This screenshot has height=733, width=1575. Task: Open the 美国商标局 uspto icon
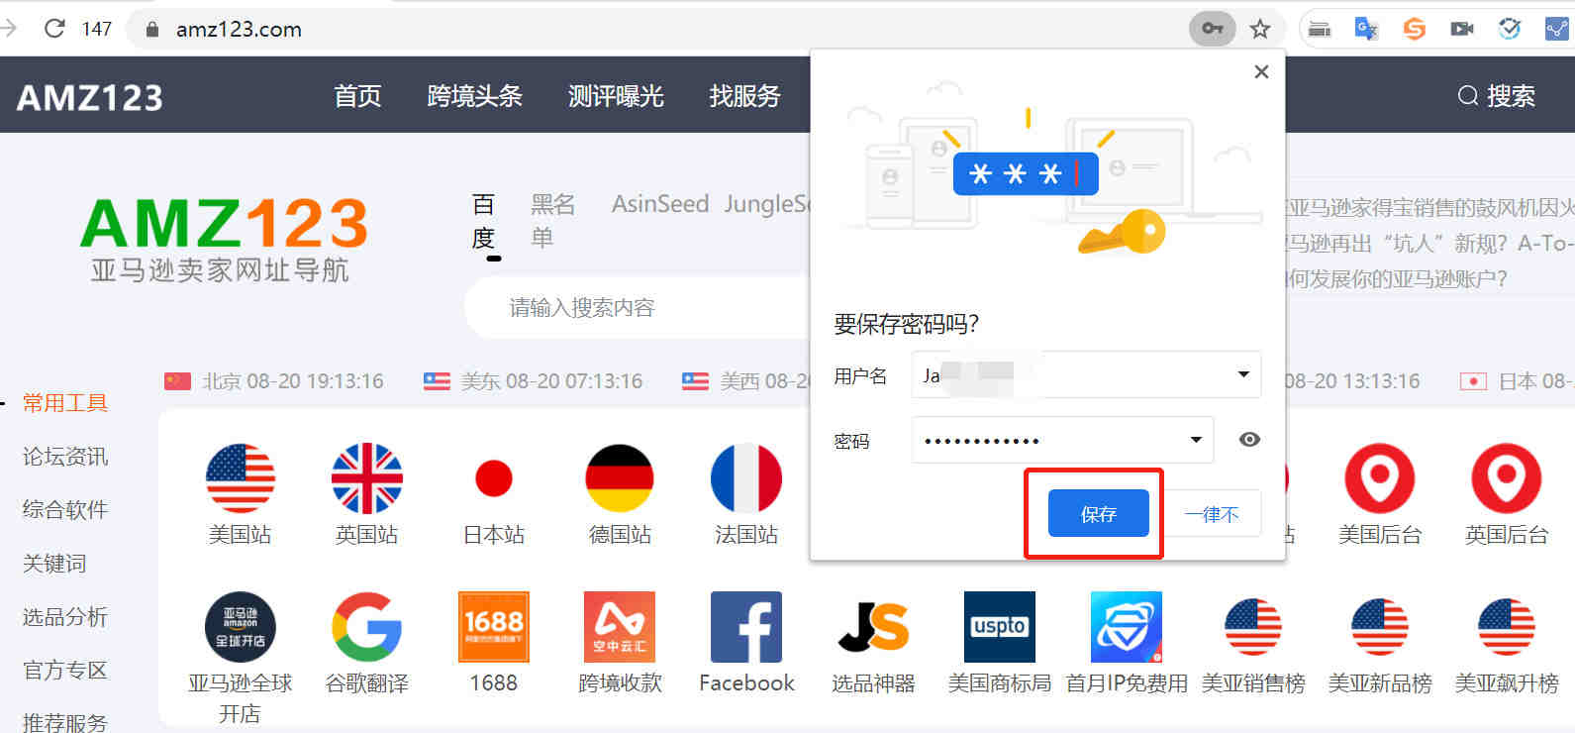coord(1000,627)
